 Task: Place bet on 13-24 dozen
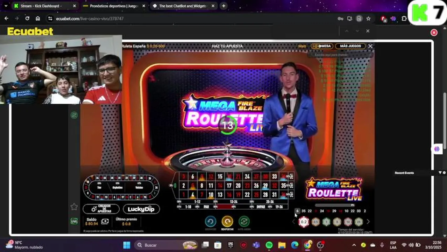pos(233,202)
